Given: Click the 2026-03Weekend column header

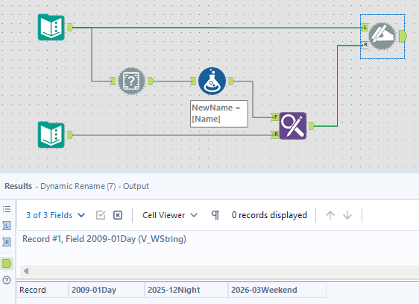Looking at the screenshot, I should (277, 290).
